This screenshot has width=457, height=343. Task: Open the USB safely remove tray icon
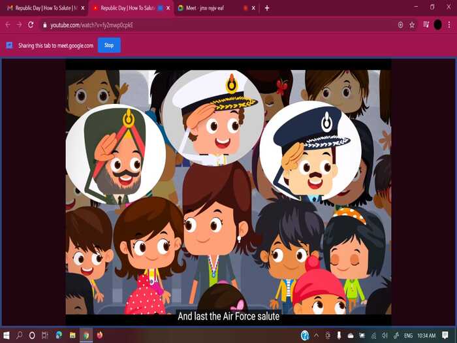(339, 335)
